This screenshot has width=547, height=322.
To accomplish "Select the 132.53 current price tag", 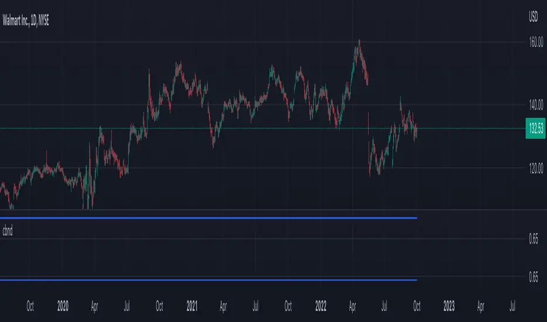I will 535,128.
